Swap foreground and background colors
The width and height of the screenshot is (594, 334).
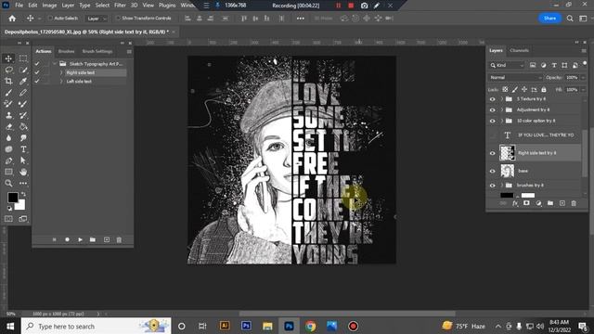(23, 194)
